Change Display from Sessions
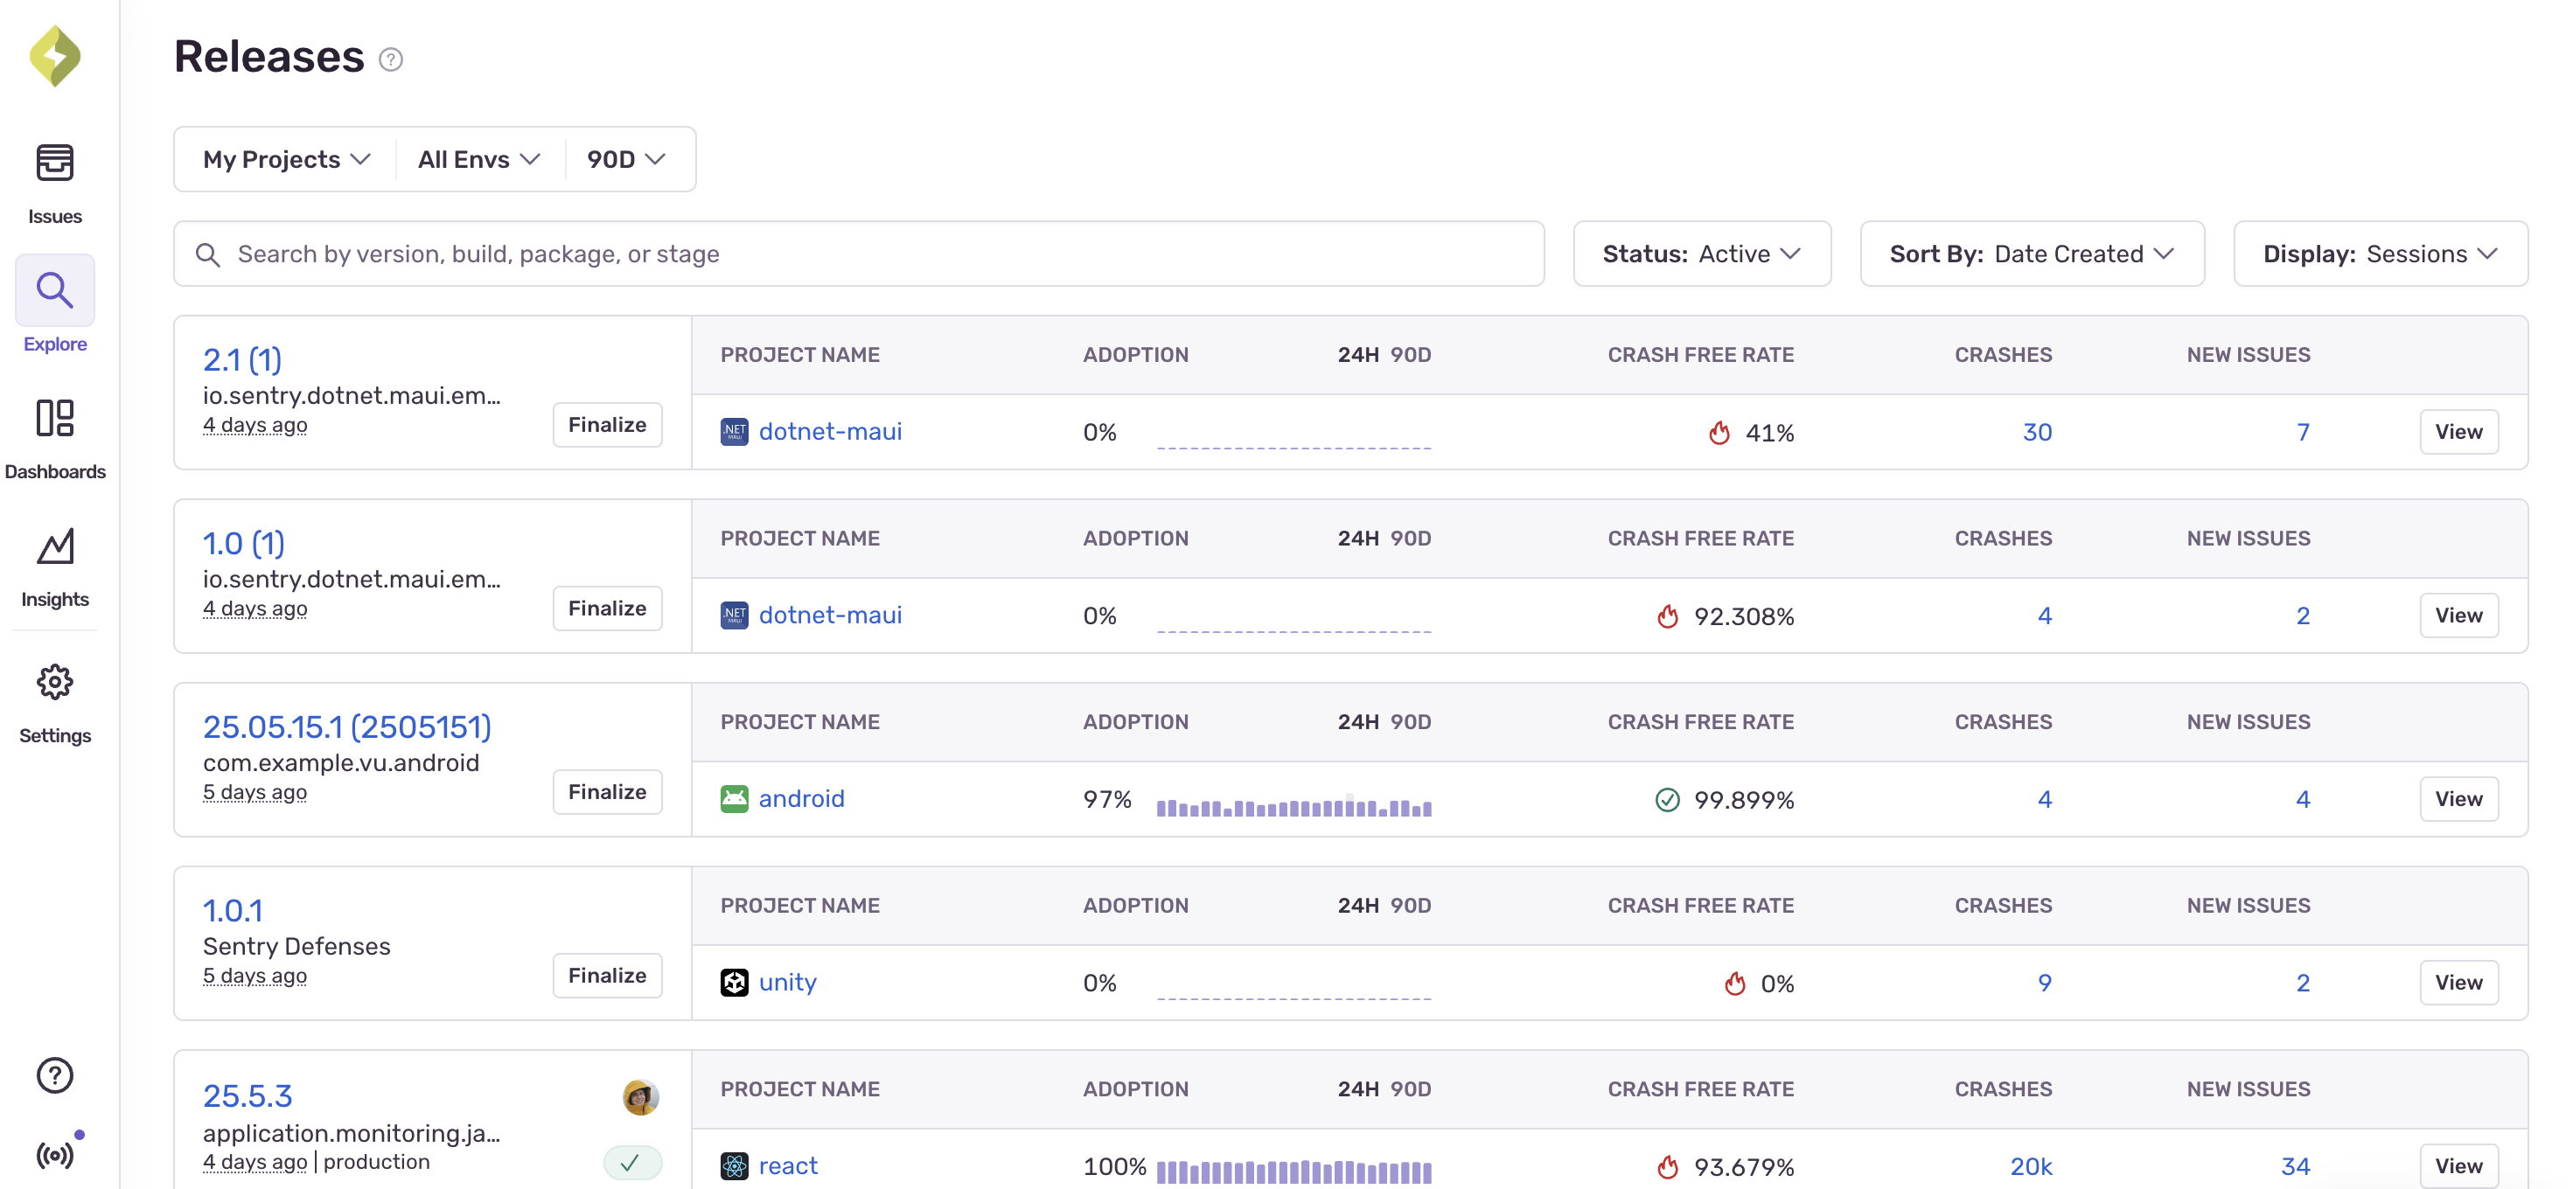The image size is (2573, 1189). tap(2379, 253)
